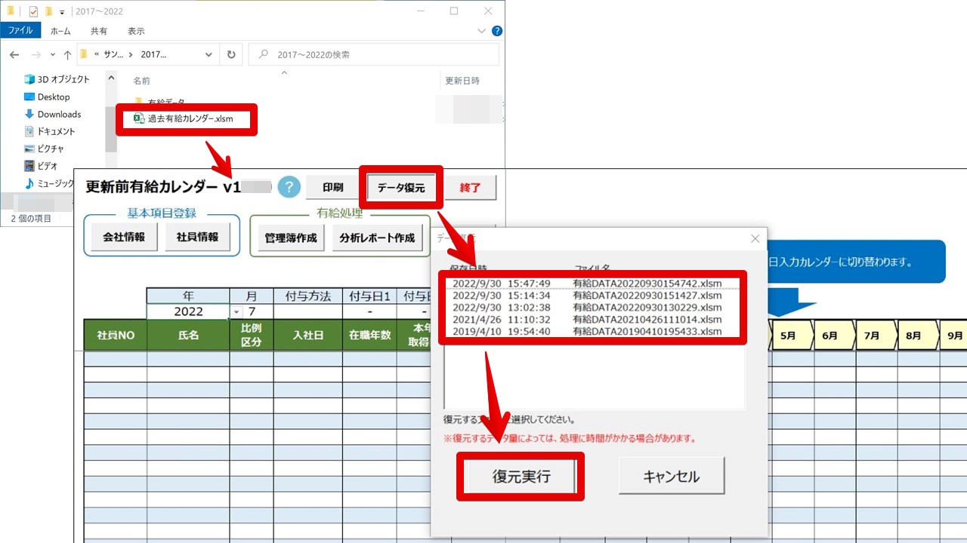Click the back arrow in Explorer
Viewport: 967px width, 543px height.
tap(14, 55)
